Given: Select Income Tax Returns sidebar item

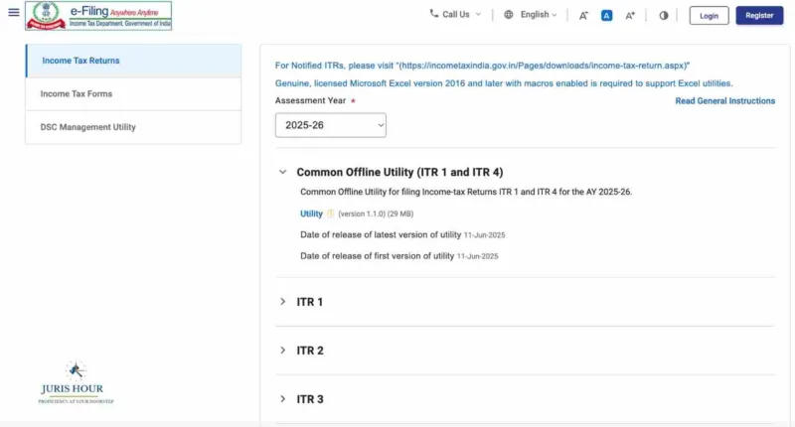Looking at the screenshot, I should (133, 61).
